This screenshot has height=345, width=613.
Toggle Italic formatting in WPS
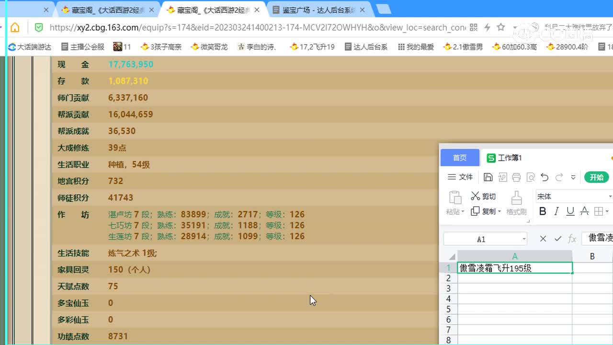pyautogui.click(x=556, y=211)
